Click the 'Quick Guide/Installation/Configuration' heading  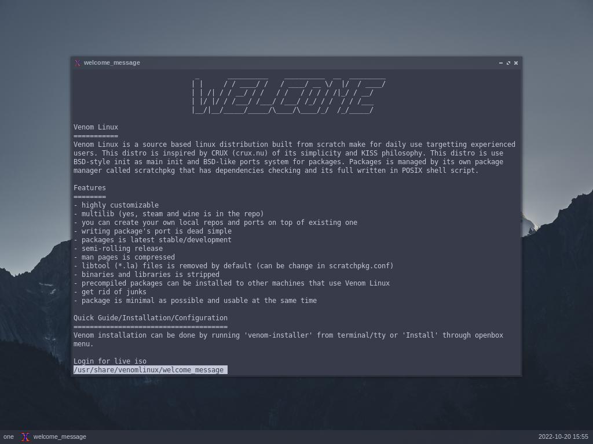151,318
